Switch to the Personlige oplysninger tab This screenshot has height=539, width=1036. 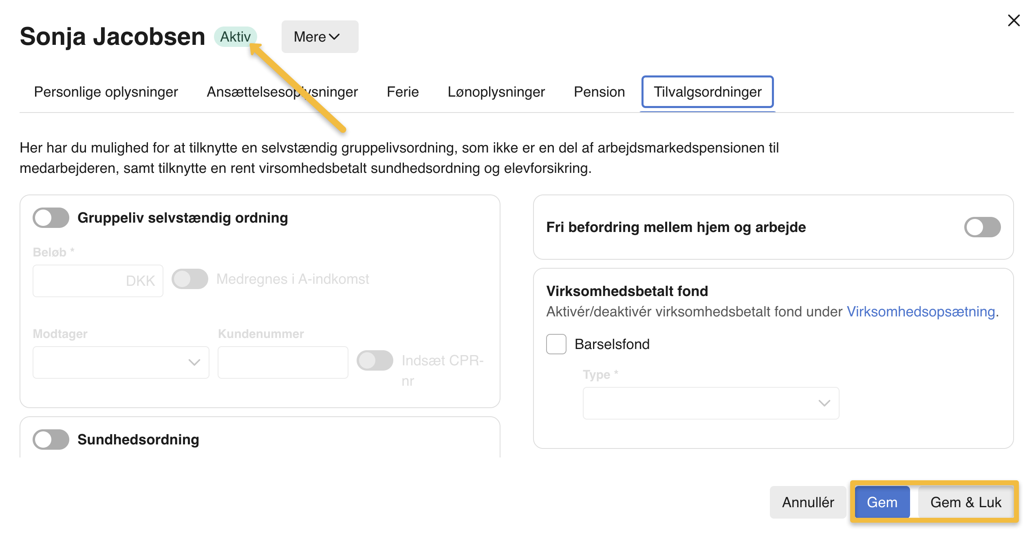106,92
